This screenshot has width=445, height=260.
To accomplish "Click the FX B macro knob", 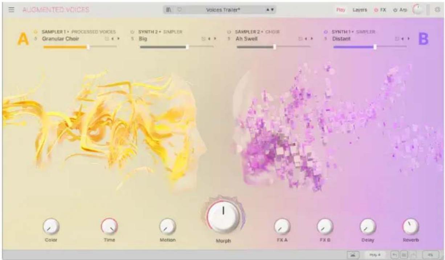I will click(325, 227).
